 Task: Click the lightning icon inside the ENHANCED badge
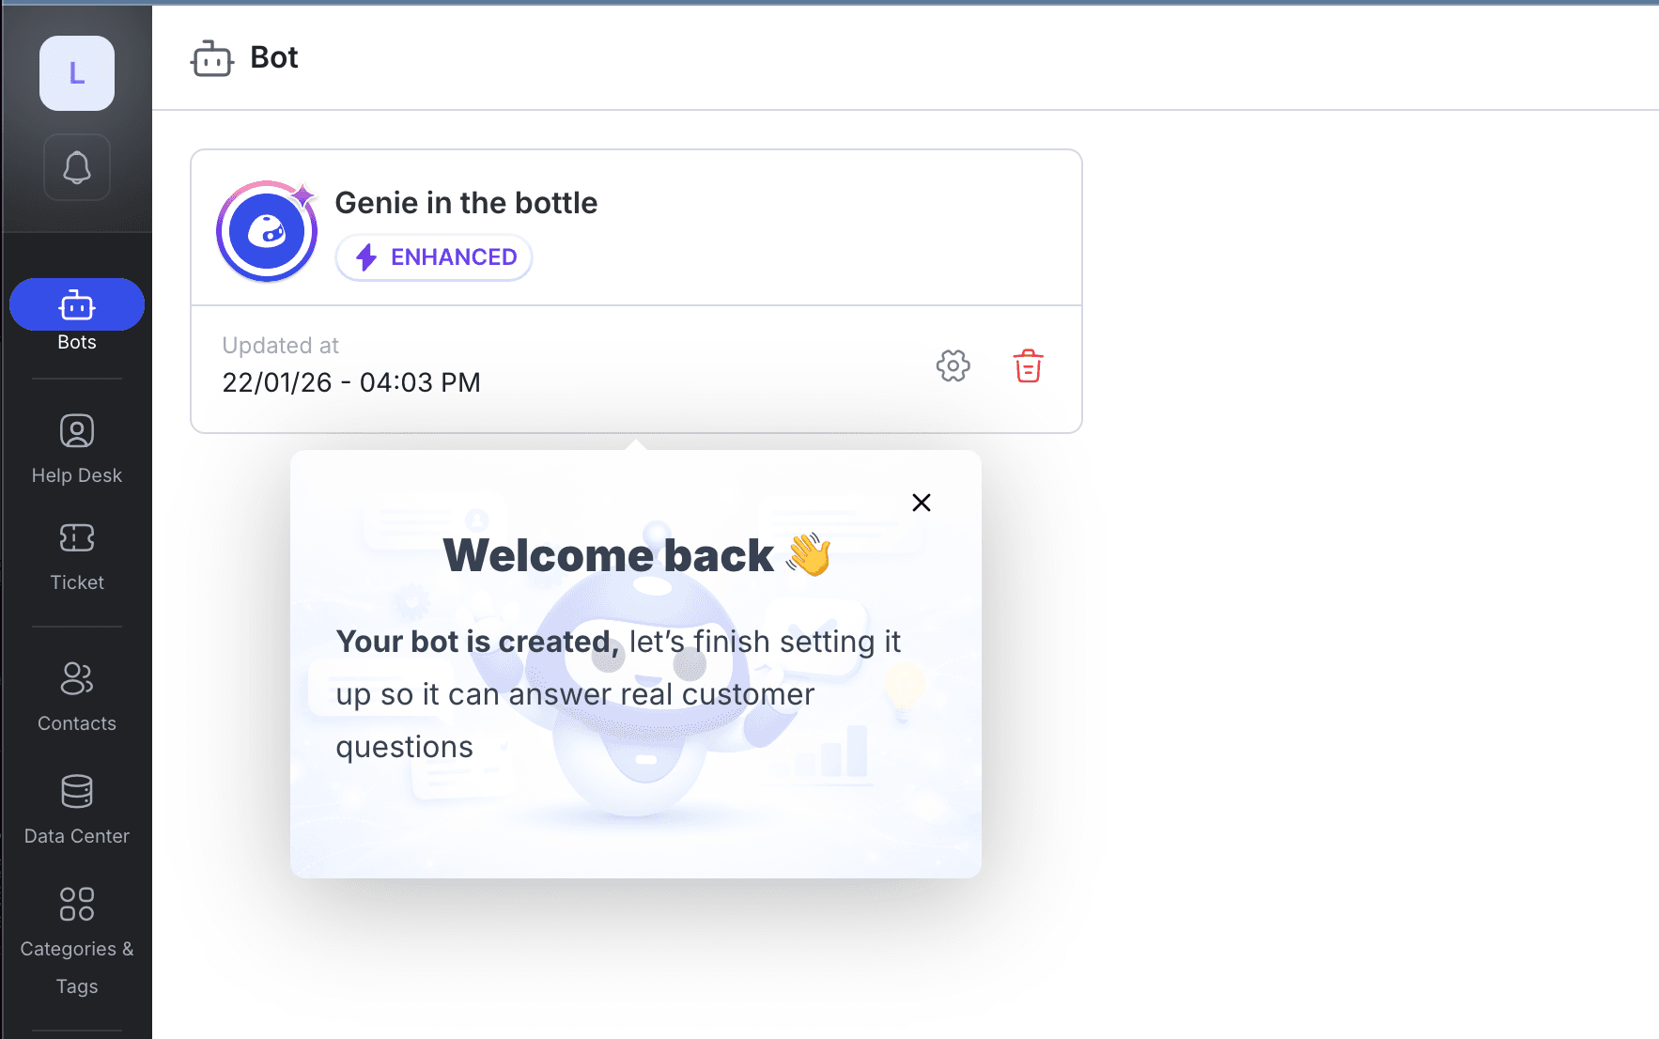[x=366, y=256]
